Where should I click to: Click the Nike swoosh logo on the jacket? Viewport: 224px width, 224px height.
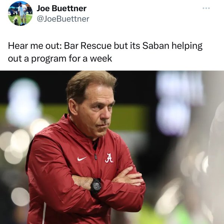point(82,159)
